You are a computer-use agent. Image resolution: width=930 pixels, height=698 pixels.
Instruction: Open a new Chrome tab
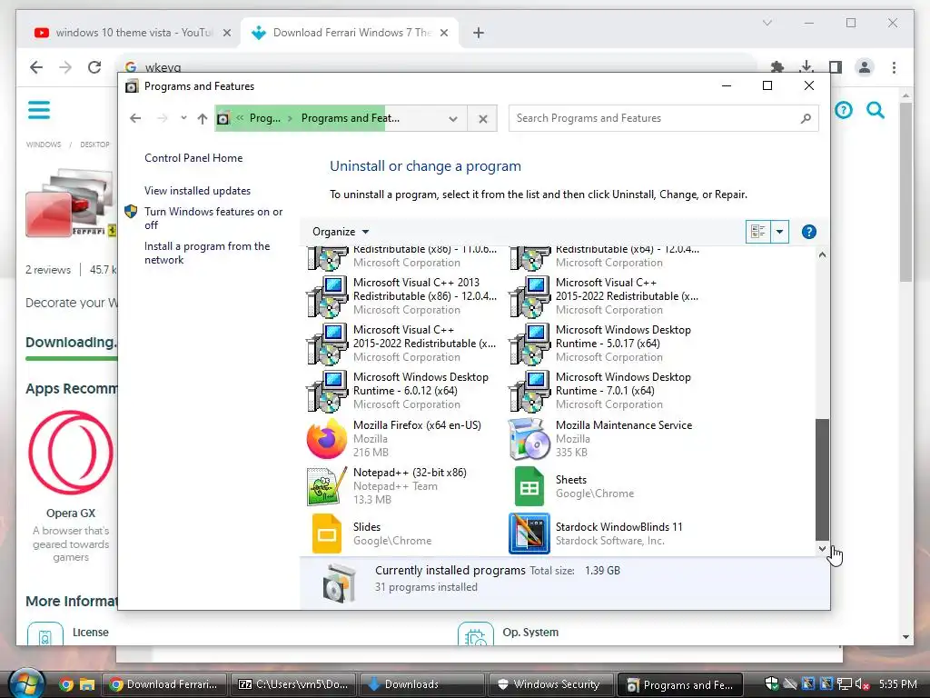478,33
